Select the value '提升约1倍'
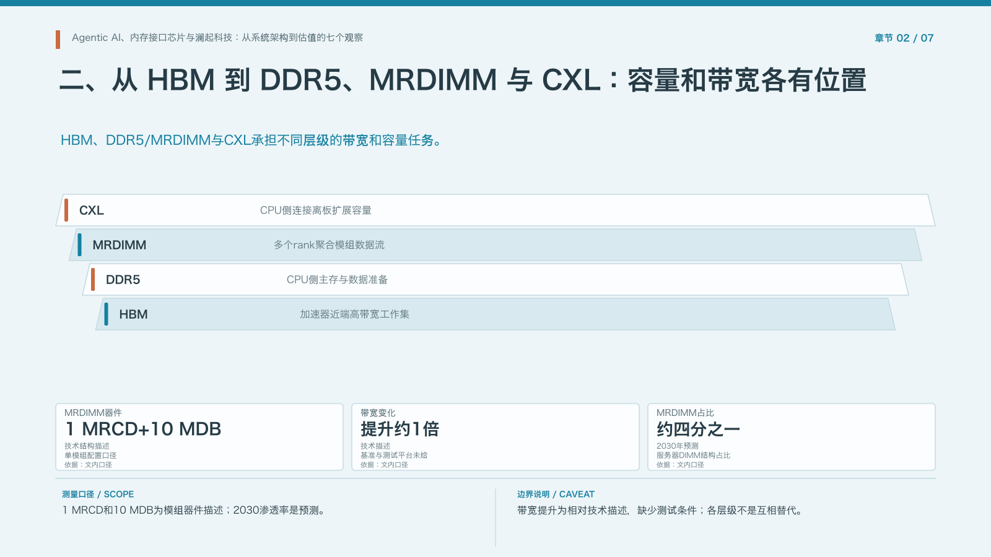991x557 pixels. tap(399, 429)
